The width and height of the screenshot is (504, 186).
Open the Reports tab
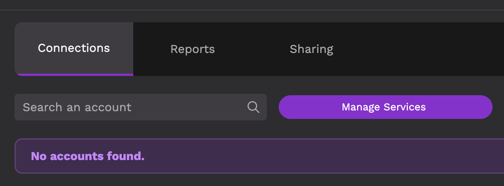pos(193,49)
